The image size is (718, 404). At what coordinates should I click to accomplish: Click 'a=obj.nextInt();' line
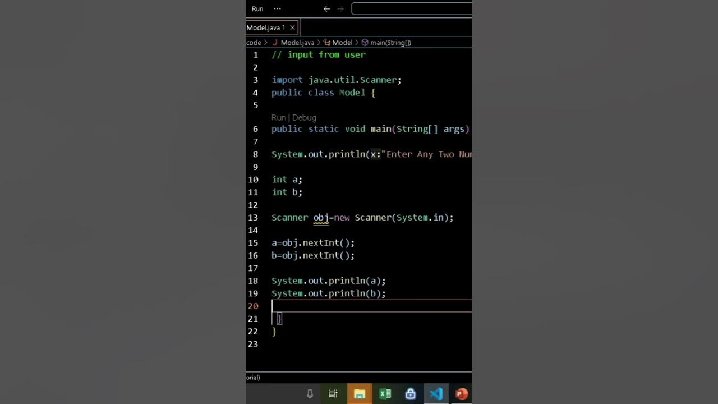tap(313, 243)
